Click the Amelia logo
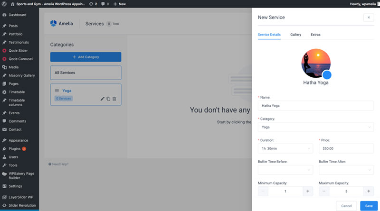 point(62,24)
